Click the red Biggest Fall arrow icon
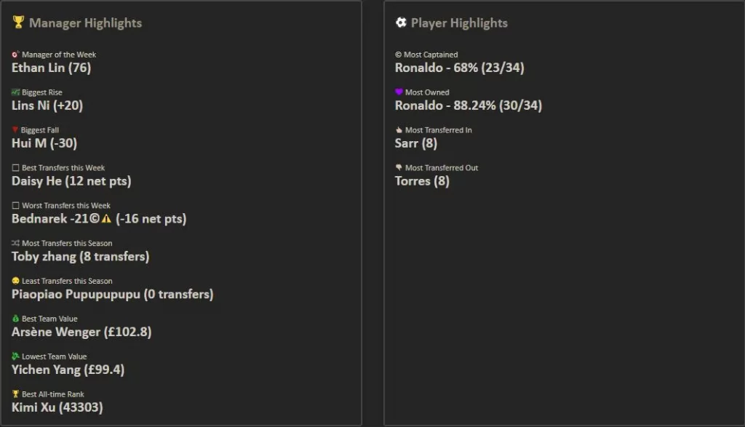 [15, 130]
